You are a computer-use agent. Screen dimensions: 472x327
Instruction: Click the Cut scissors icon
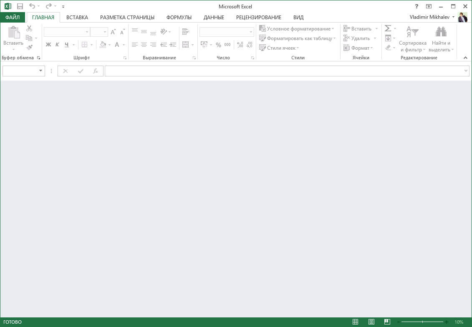[x=29, y=28]
